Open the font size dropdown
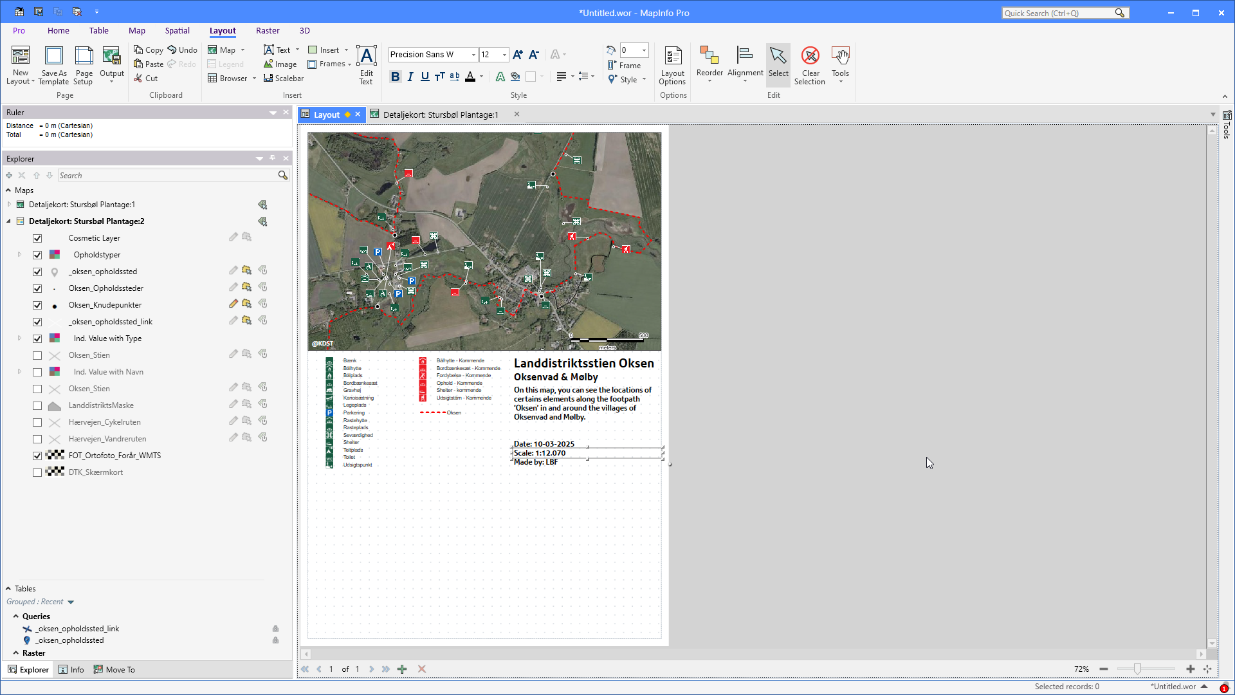Screen dimensions: 1235x695 pyautogui.click(x=504, y=55)
